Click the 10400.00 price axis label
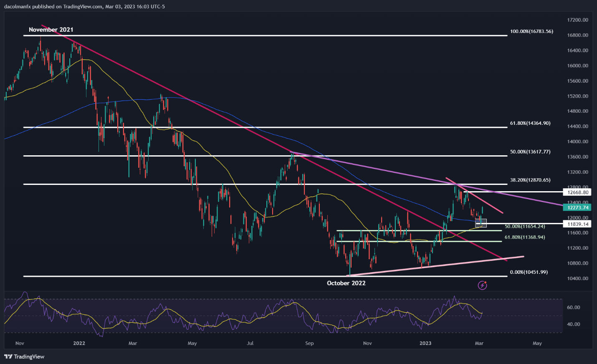Screen dimensions: 597x364 point(578,278)
